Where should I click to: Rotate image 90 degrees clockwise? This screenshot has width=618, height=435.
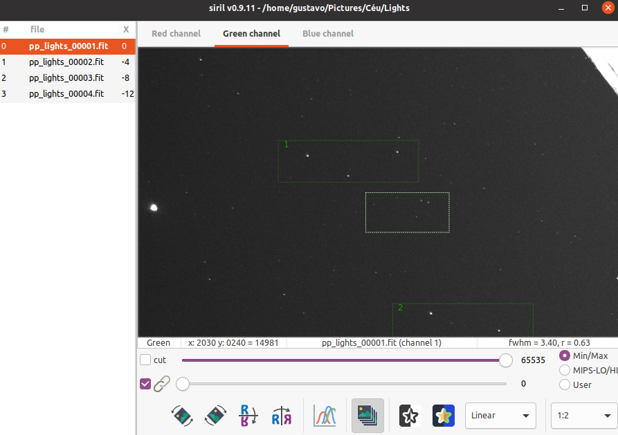[x=215, y=416]
